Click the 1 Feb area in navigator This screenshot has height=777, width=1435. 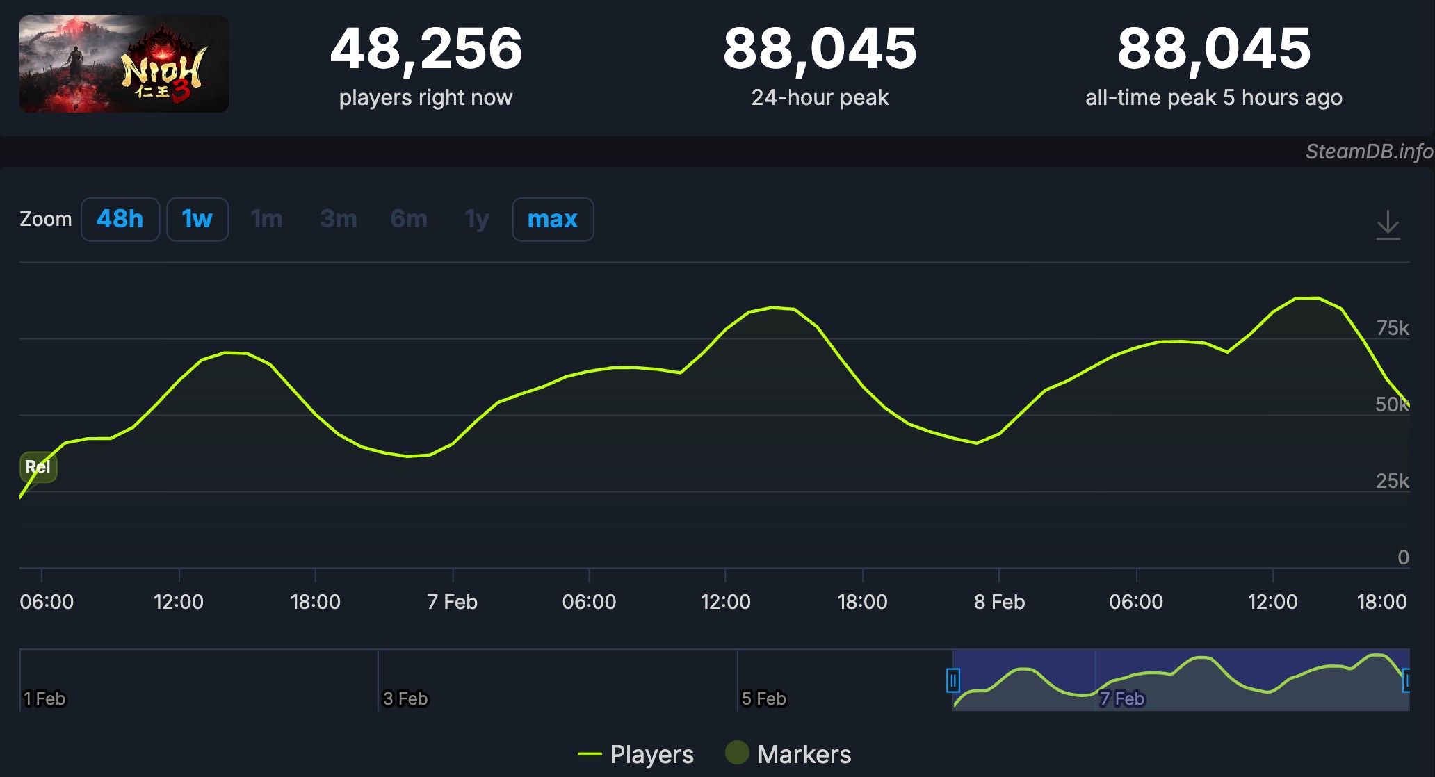click(x=45, y=698)
